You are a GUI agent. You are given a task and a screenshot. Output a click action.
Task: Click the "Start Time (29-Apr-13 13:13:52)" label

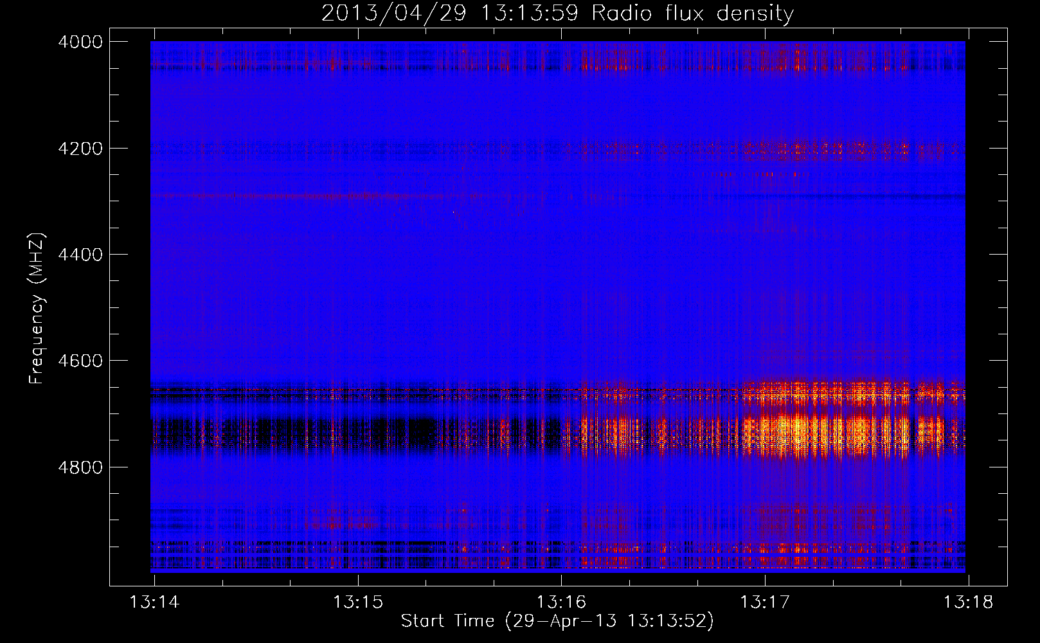point(557,621)
